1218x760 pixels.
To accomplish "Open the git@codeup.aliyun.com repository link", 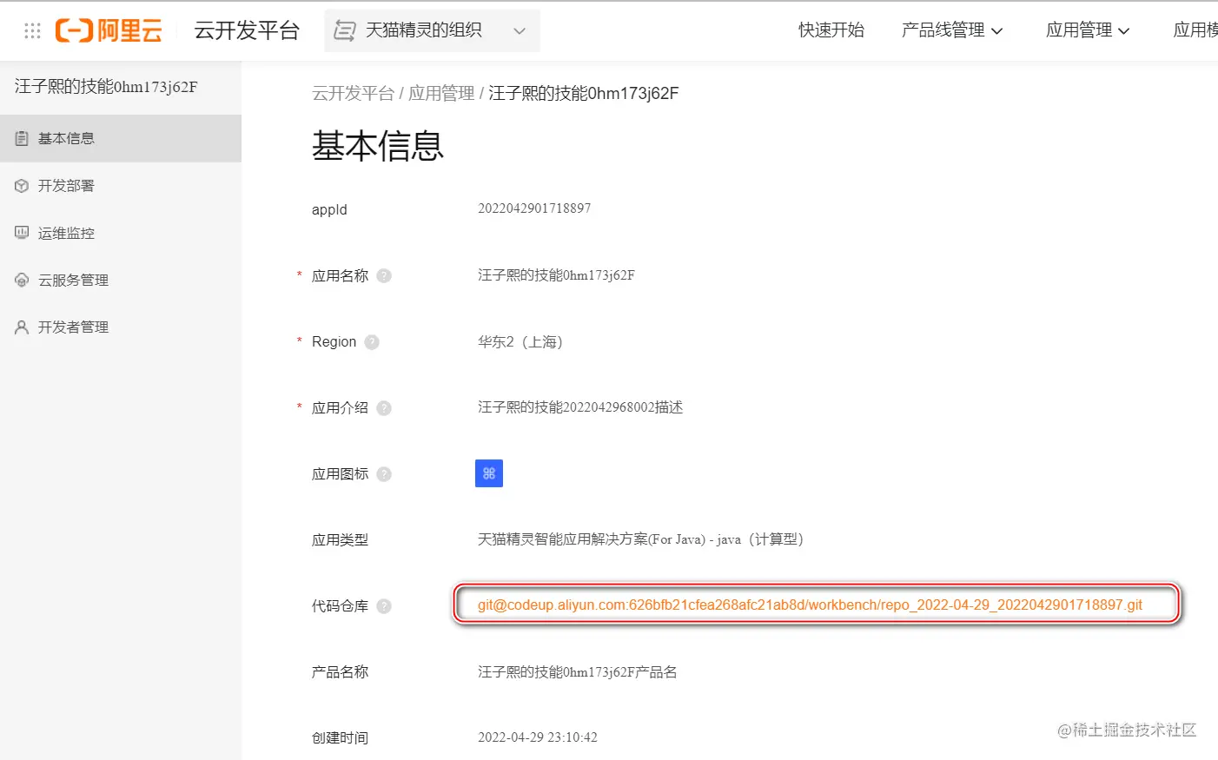I will click(810, 605).
